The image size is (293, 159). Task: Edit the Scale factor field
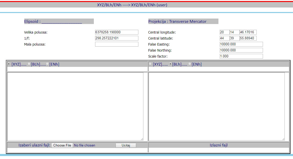[241, 56]
